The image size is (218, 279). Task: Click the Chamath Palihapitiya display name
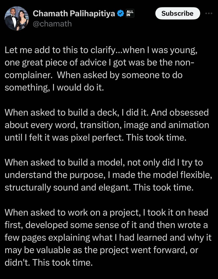click(x=74, y=13)
